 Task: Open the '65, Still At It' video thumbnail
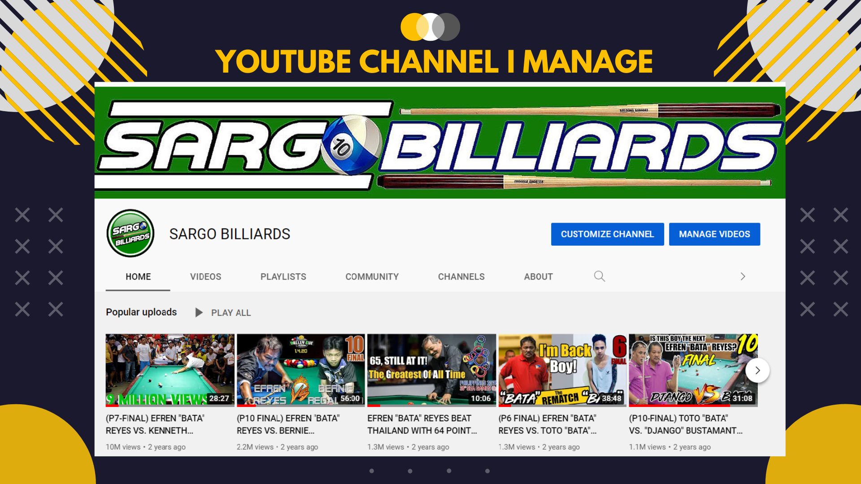point(431,370)
